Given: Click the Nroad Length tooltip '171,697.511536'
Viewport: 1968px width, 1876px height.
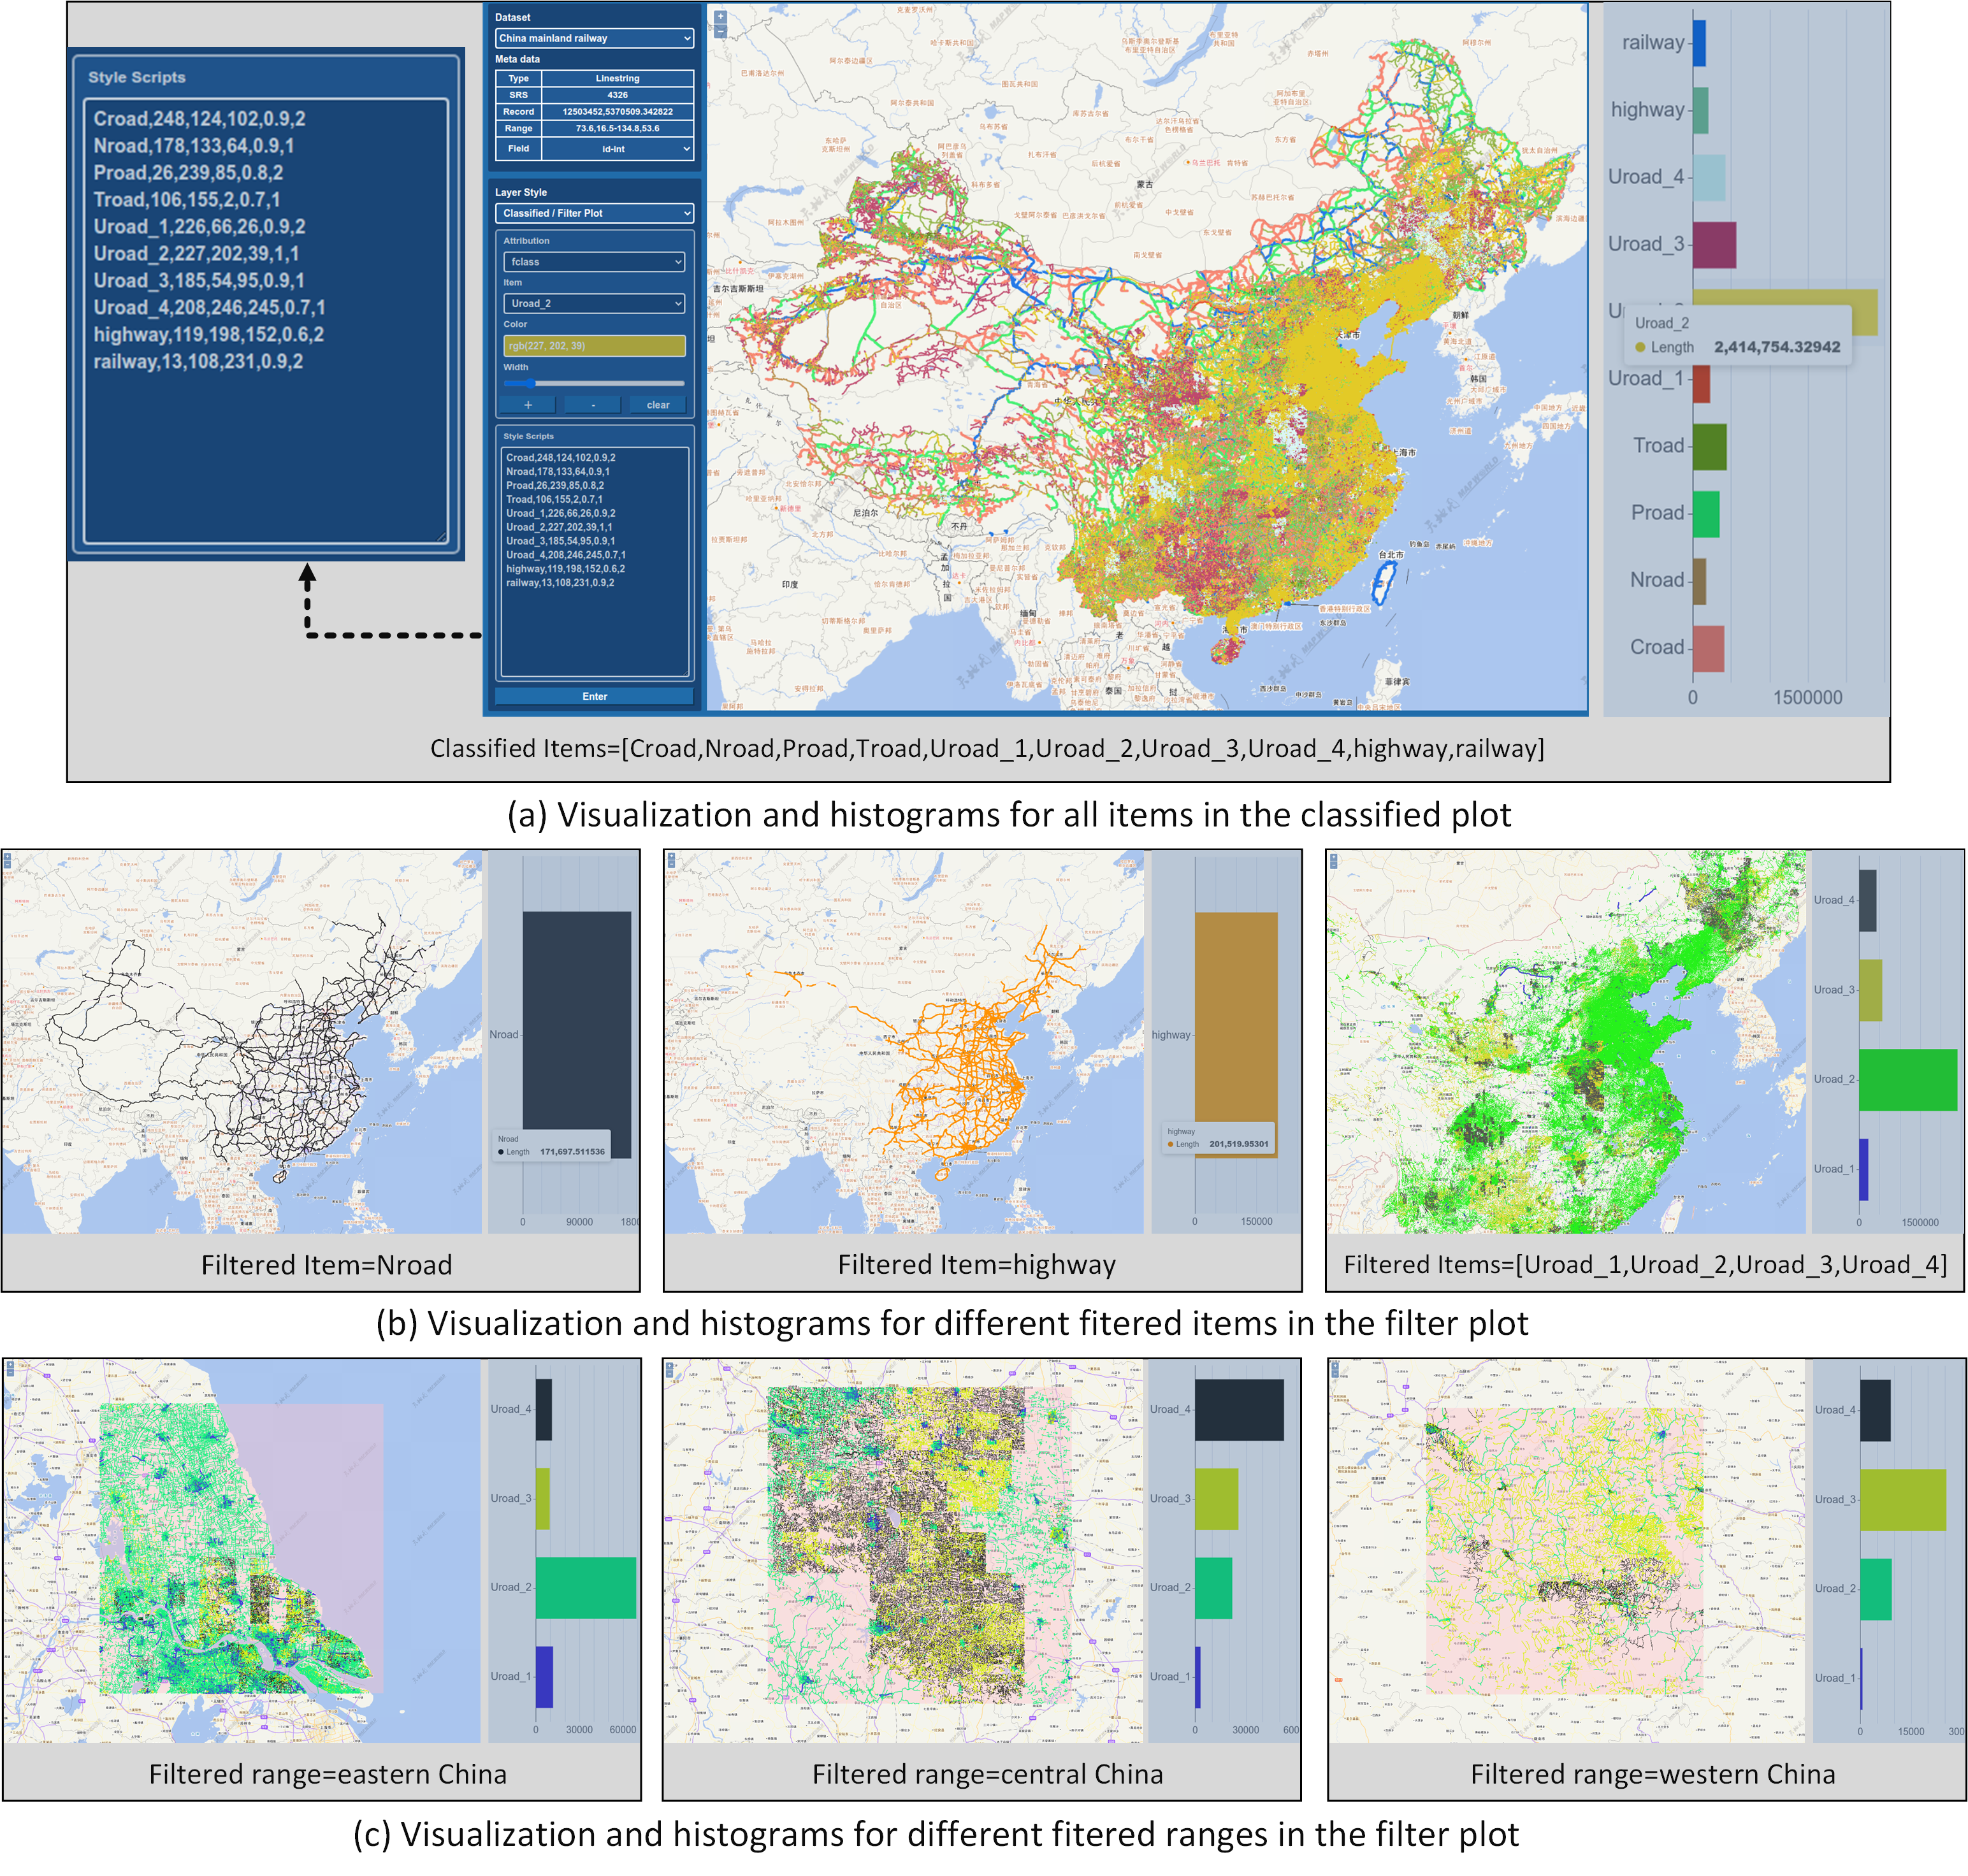Looking at the screenshot, I should [572, 1152].
